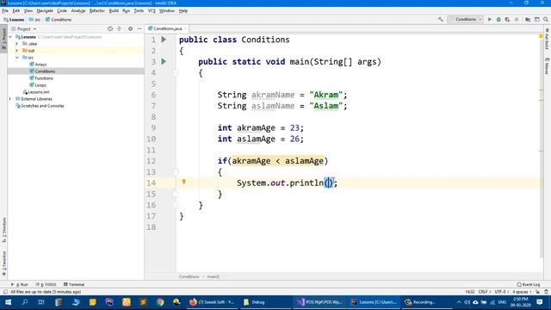Open the Event Log

tap(529, 284)
